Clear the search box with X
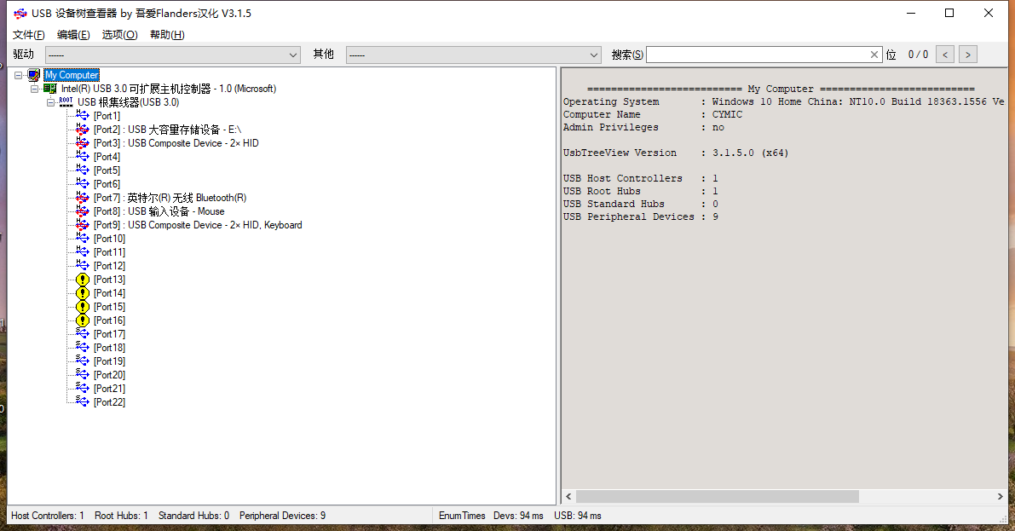The image size is (1015, 531). coord(874,55)
